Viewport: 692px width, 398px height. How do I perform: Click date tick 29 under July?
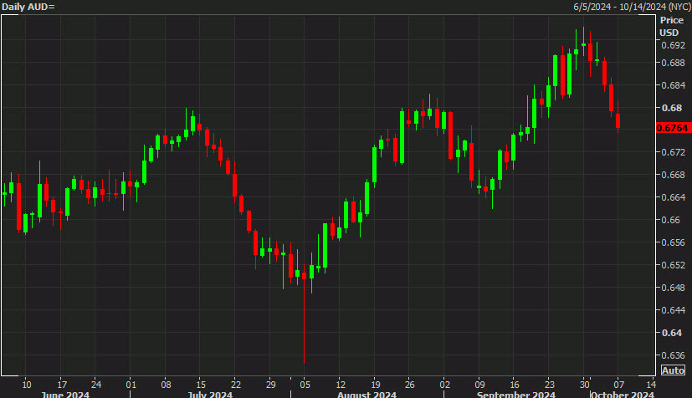(x=270, y=385)
